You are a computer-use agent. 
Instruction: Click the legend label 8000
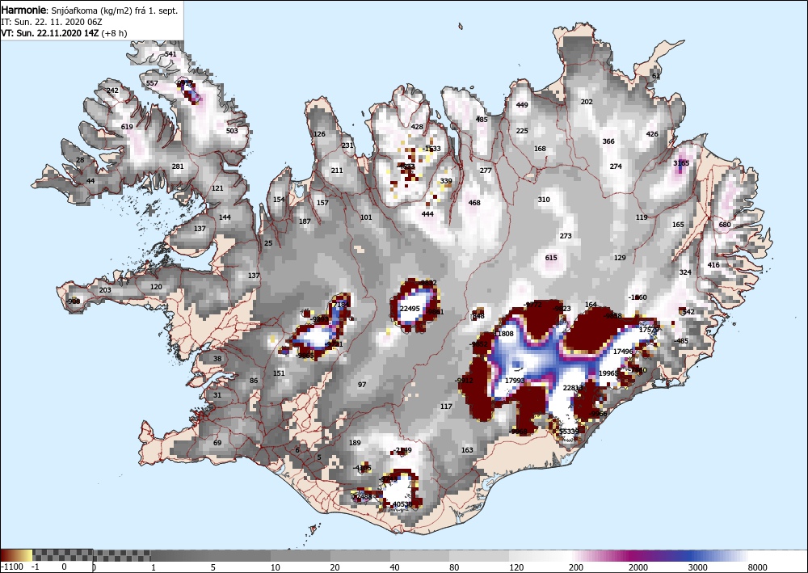tap(758, 567)
